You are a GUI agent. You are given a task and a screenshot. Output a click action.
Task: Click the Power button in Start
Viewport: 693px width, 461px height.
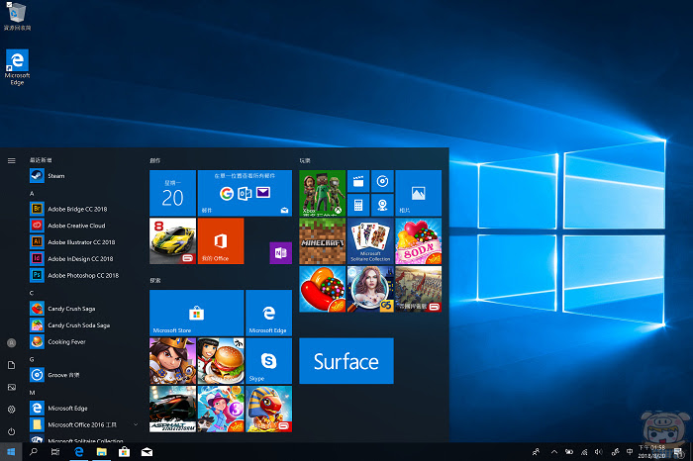[12, 431]
